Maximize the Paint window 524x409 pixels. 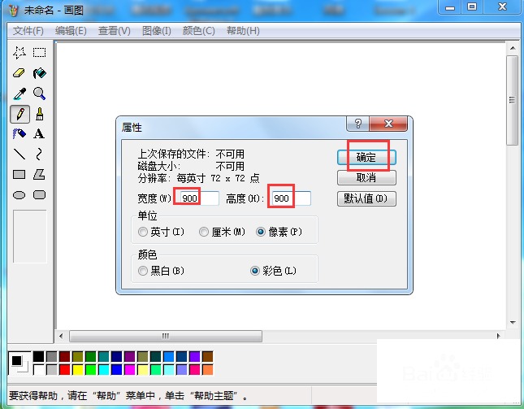472,7
